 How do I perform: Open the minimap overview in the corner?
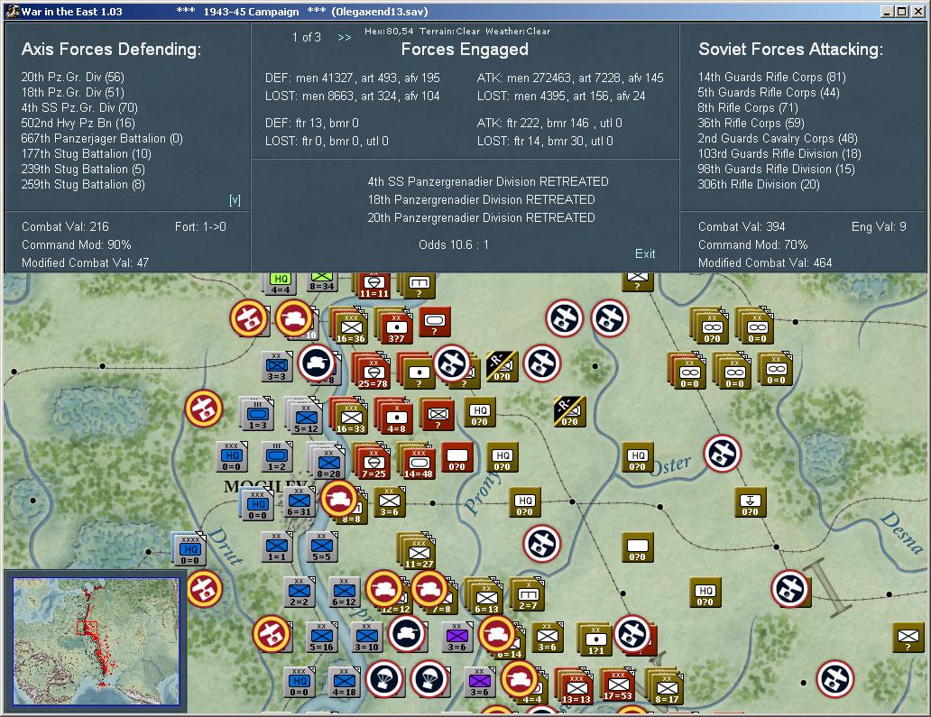pyautogui.click(x=97, y=641)
